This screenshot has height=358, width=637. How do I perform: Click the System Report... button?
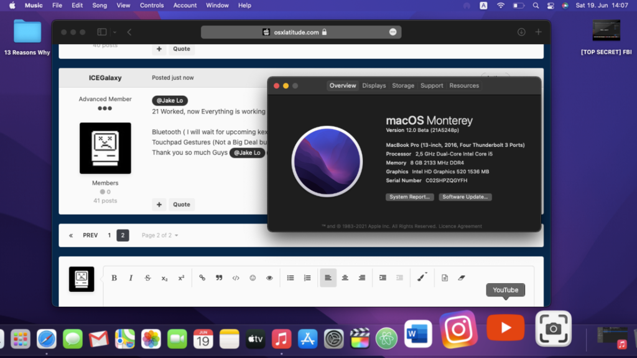pos(409,197)
